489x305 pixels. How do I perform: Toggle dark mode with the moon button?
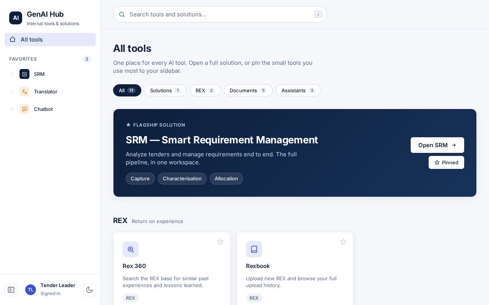tap(89, 290)
